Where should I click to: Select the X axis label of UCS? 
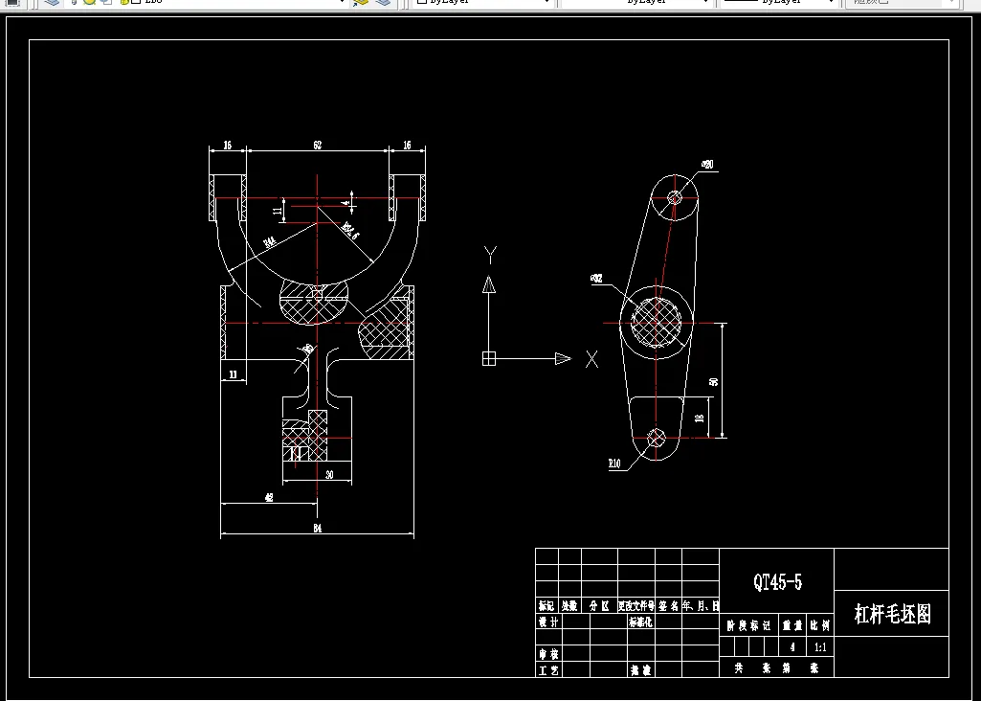pos(591,358)
